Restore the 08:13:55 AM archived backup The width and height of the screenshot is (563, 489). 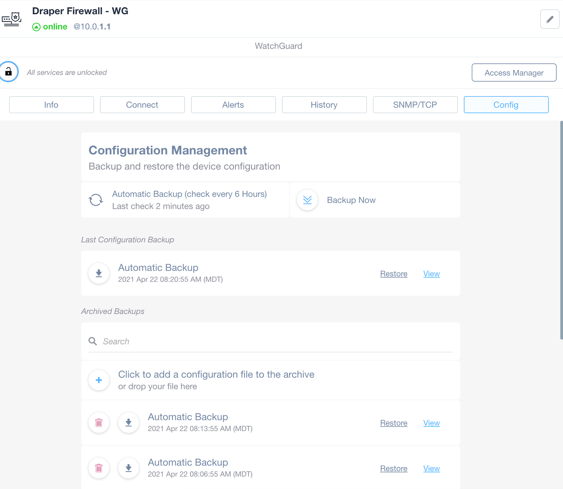tap(394, 423)
